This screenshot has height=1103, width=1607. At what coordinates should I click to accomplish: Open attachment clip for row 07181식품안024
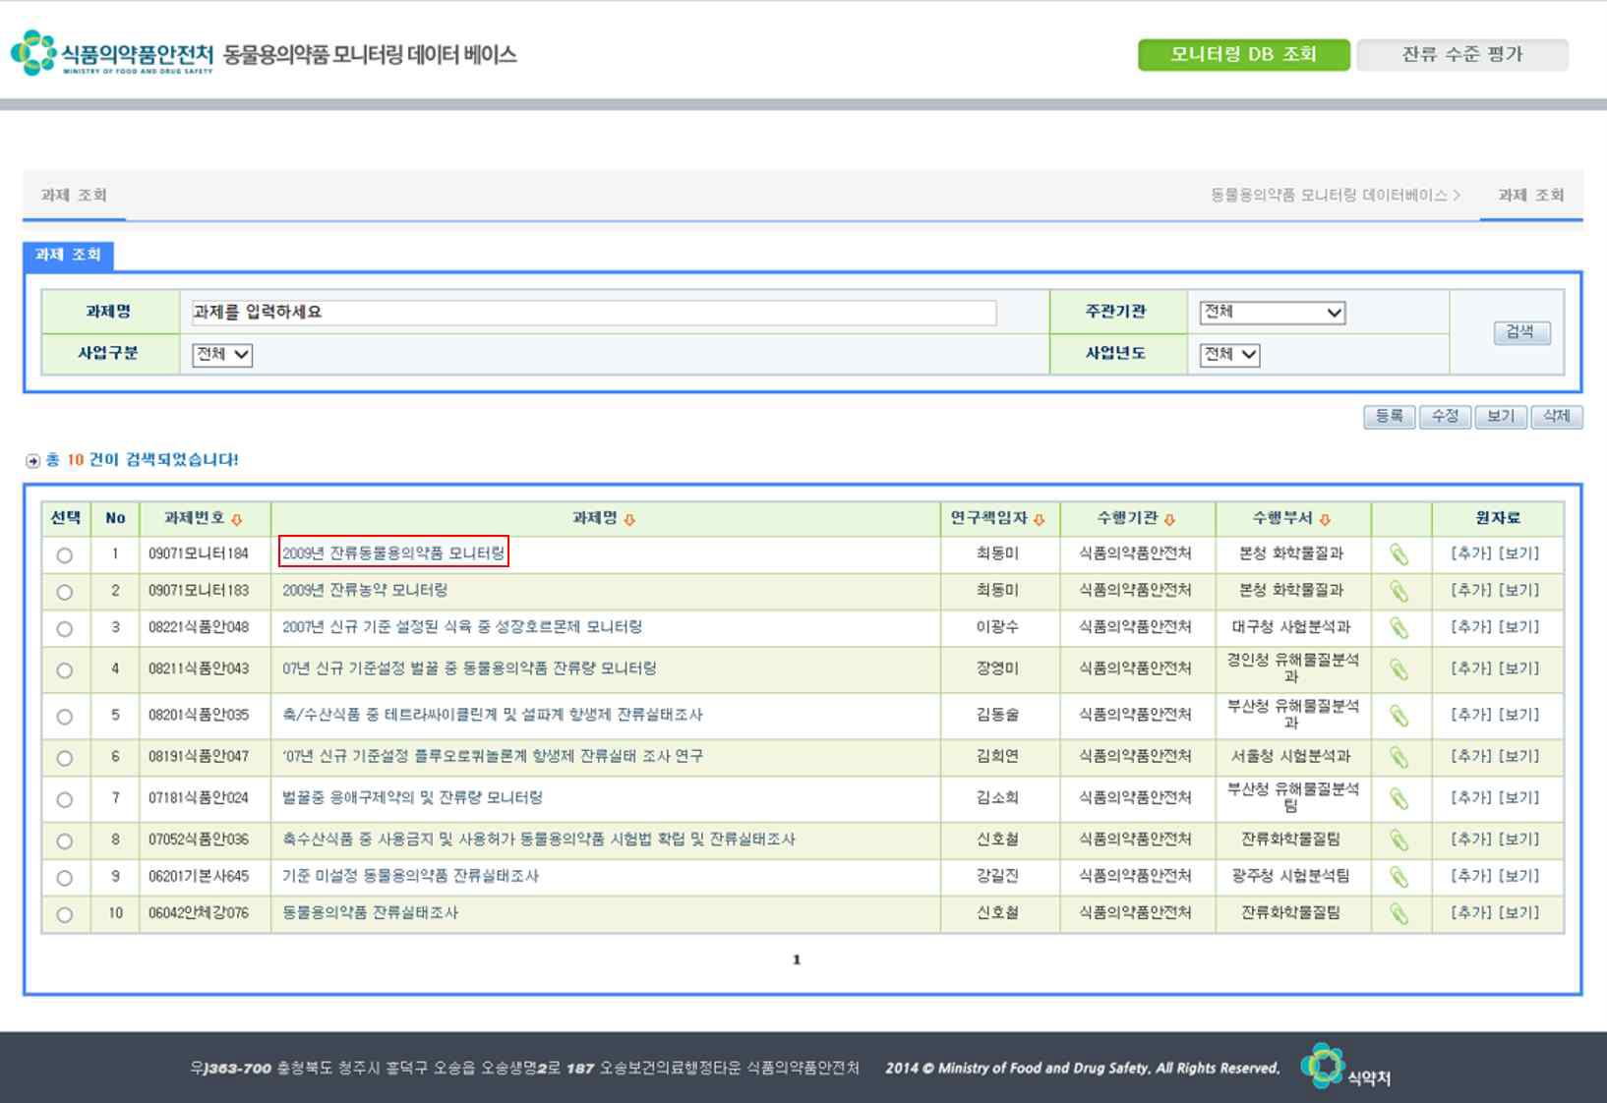tap(1399, 798)
